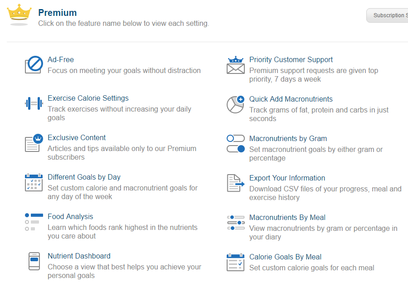The image size is (408, 283).
Task: Select the Different Goals by Day link
Action: click(84, 177)
